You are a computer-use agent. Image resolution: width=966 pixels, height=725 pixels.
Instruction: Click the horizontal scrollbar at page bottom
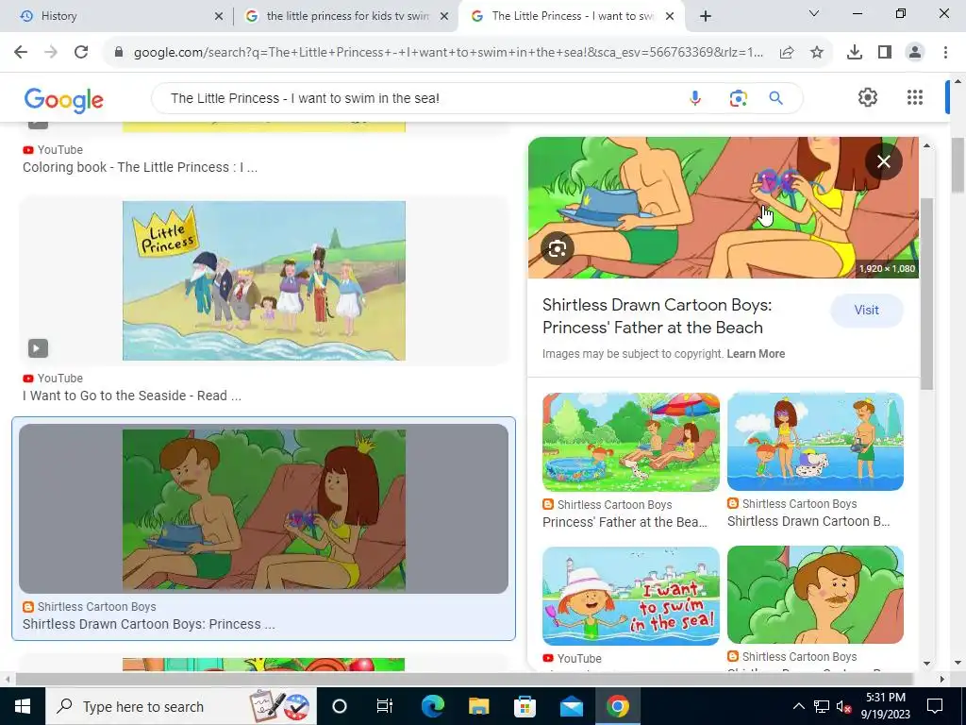[463, 679]
